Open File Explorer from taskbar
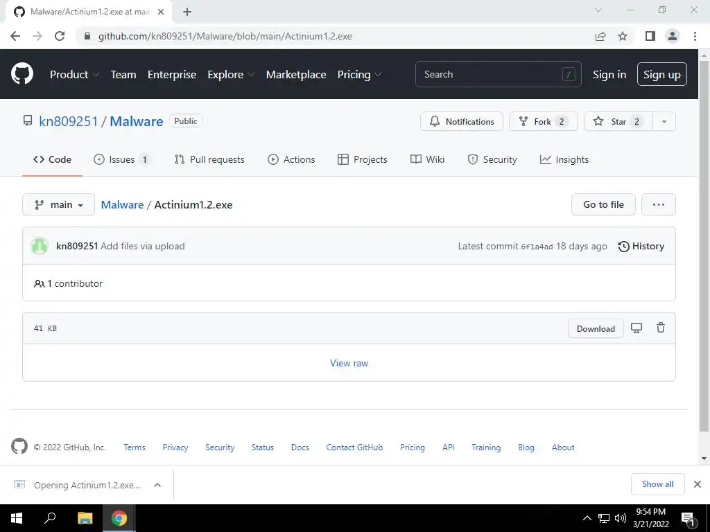This screenshot has height=532, width=710. click(85, 518)
